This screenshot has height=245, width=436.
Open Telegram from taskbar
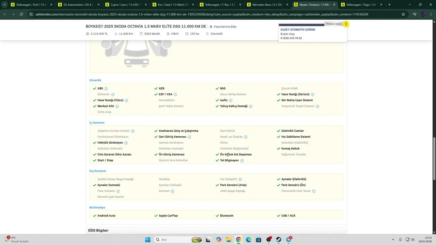click(x=289, y=240)
